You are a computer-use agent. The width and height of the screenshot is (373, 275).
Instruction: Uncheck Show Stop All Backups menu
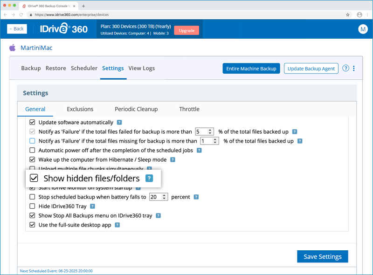[32, 215]
